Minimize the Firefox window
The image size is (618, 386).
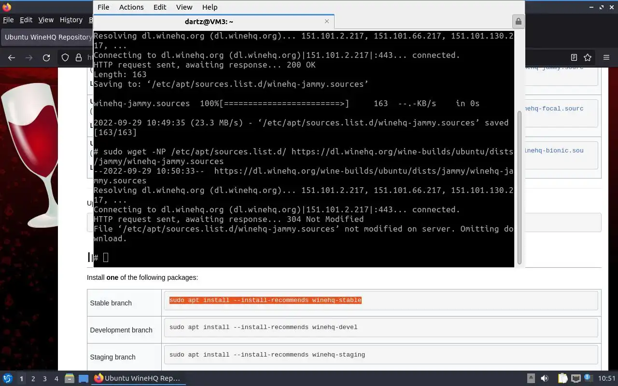click(592, 7)
